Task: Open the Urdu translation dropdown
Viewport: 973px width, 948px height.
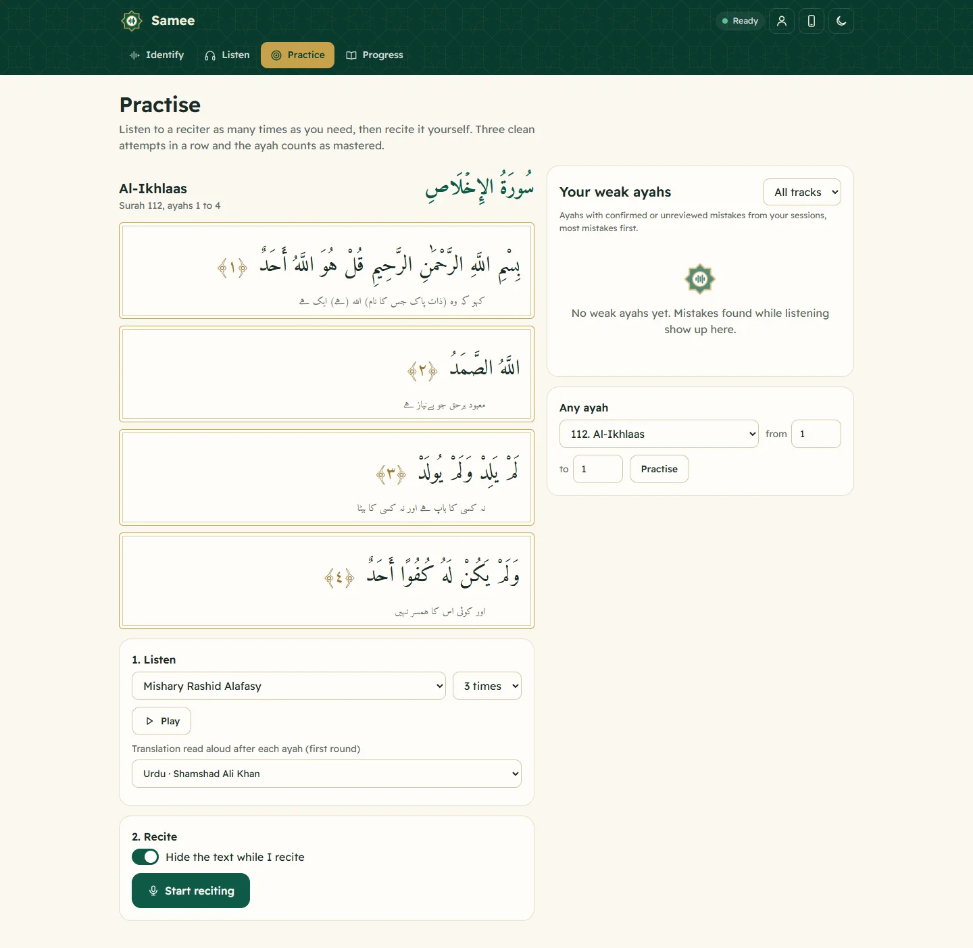Action: 326,774
